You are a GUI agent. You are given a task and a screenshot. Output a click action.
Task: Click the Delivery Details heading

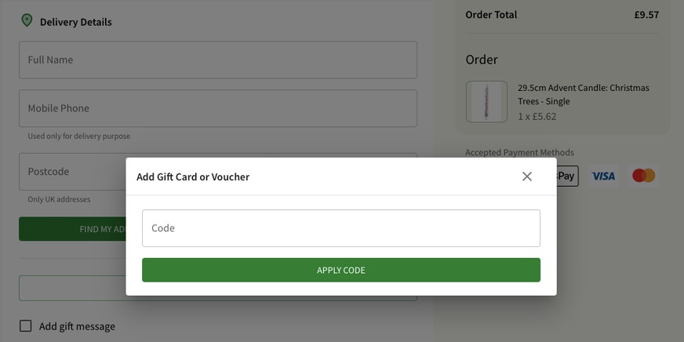[x=76, y=22]
